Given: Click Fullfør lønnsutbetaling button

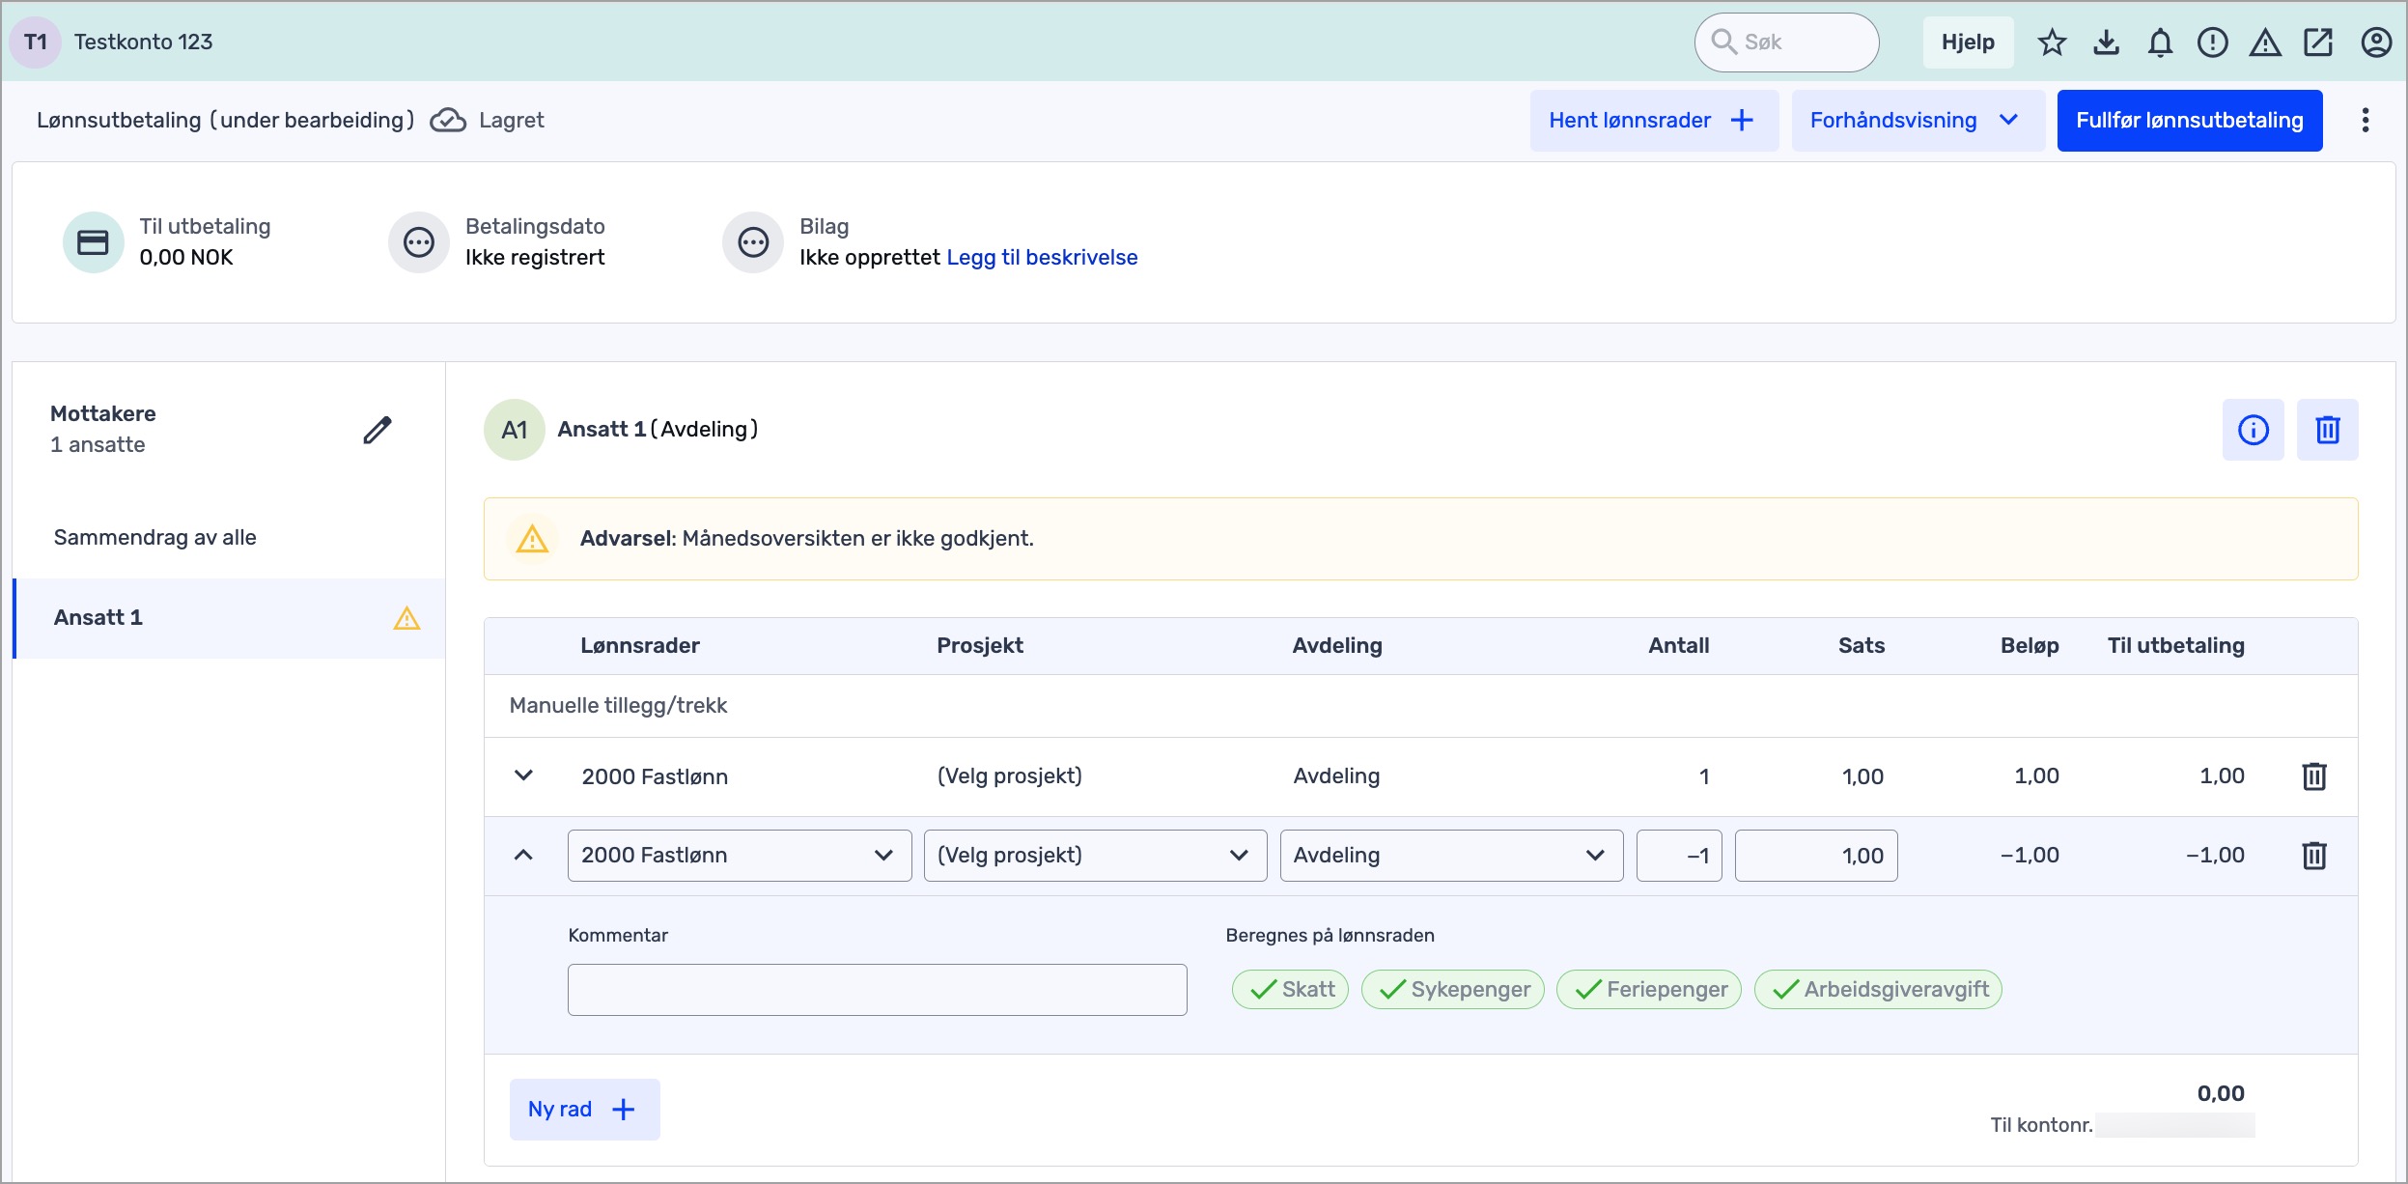Looking at the screenshot, I should (x=2190, y=121).
